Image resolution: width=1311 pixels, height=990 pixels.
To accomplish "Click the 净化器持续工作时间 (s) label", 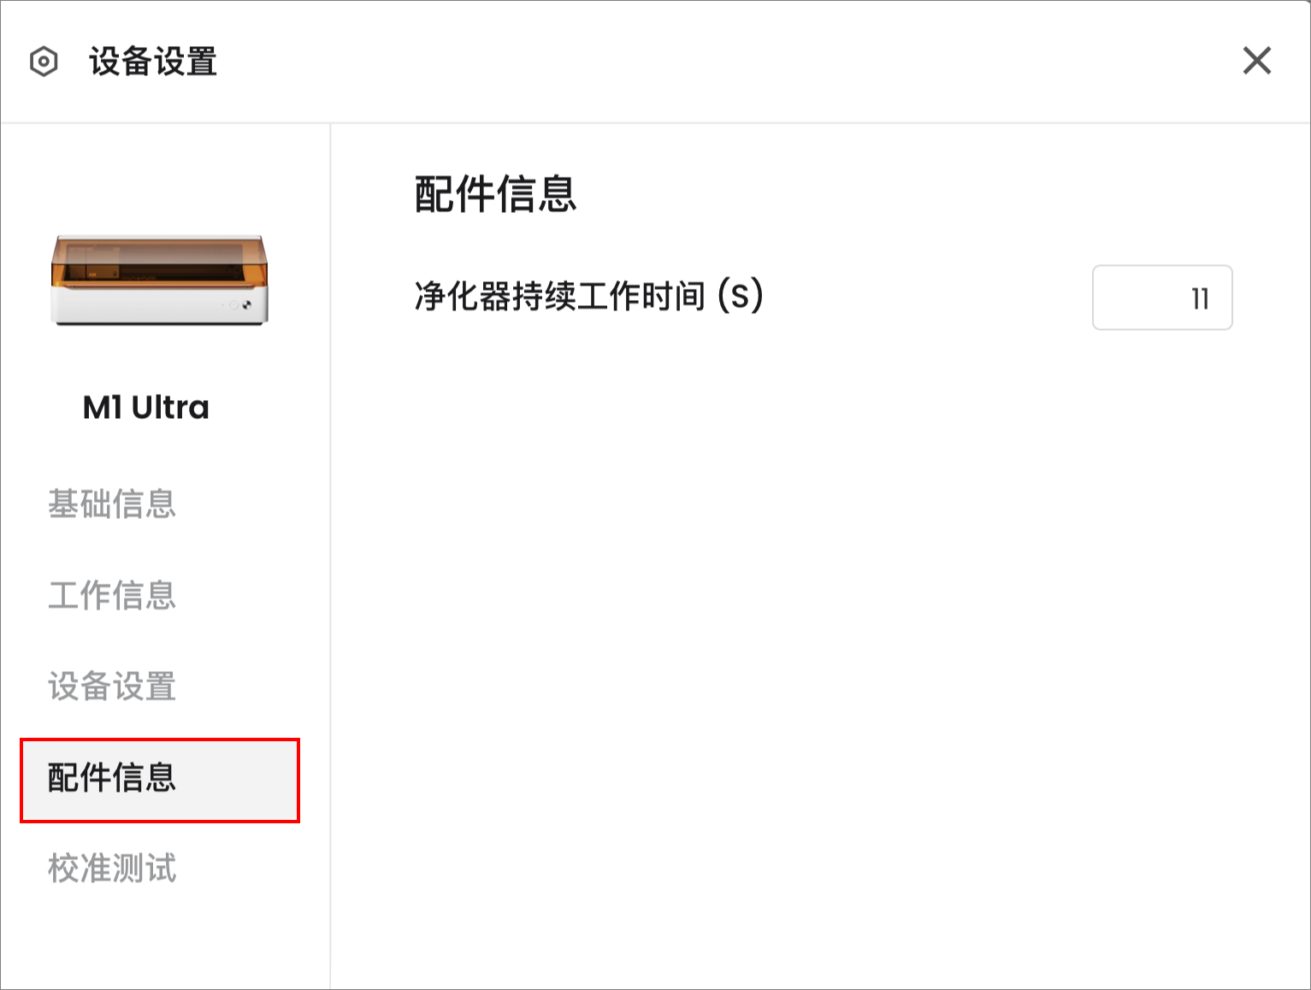I will [x=589, y=297].
